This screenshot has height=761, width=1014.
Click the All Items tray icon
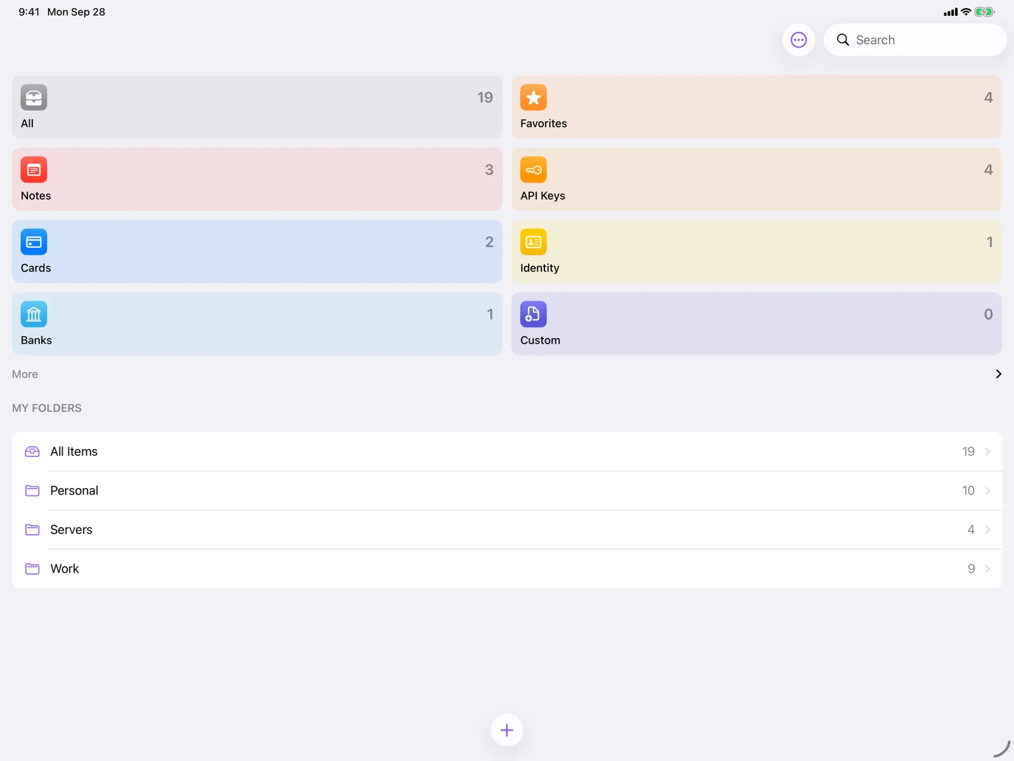click(x=32, y=452)
